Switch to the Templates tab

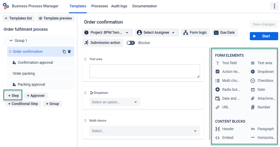pyautogui.click(x=78, y=6)
